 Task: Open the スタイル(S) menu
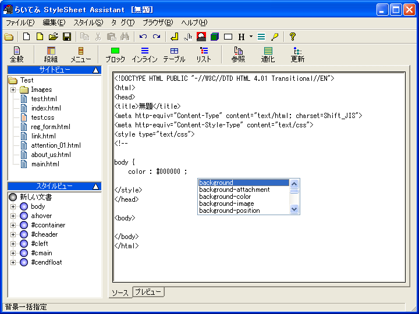click(88, 23)
